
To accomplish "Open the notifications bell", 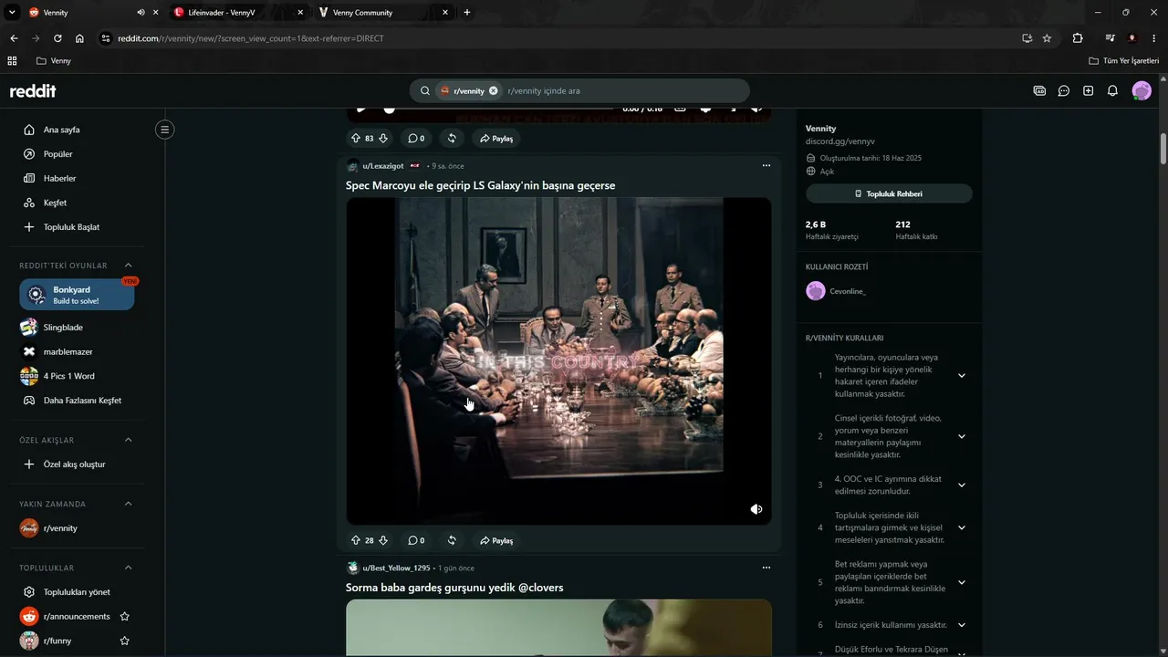I will [1112, 90].
